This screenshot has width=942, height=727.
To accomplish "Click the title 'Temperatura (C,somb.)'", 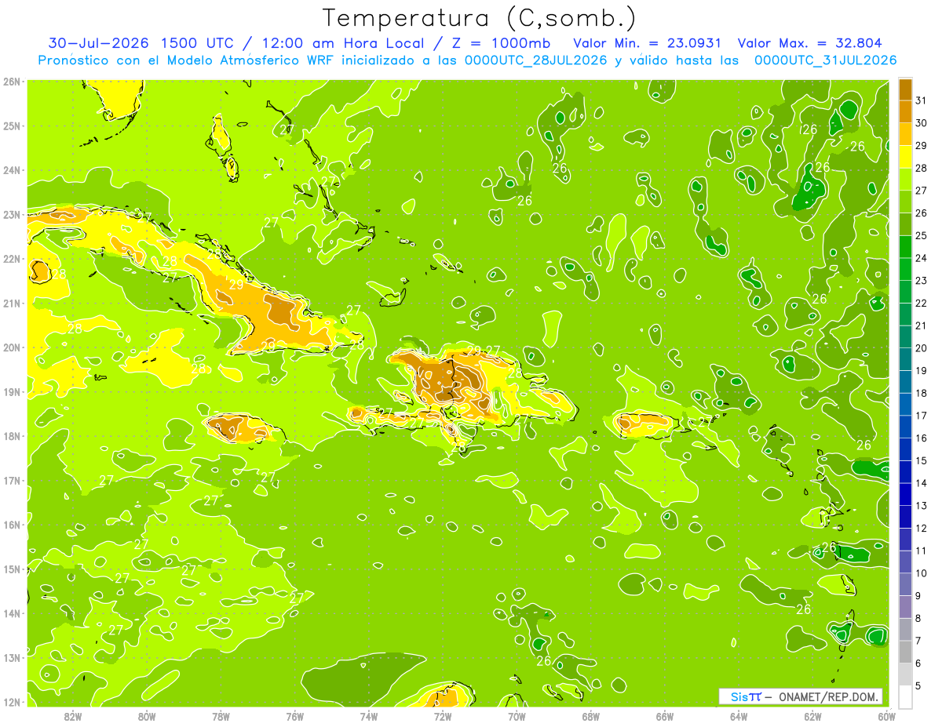I will point(480,18).
